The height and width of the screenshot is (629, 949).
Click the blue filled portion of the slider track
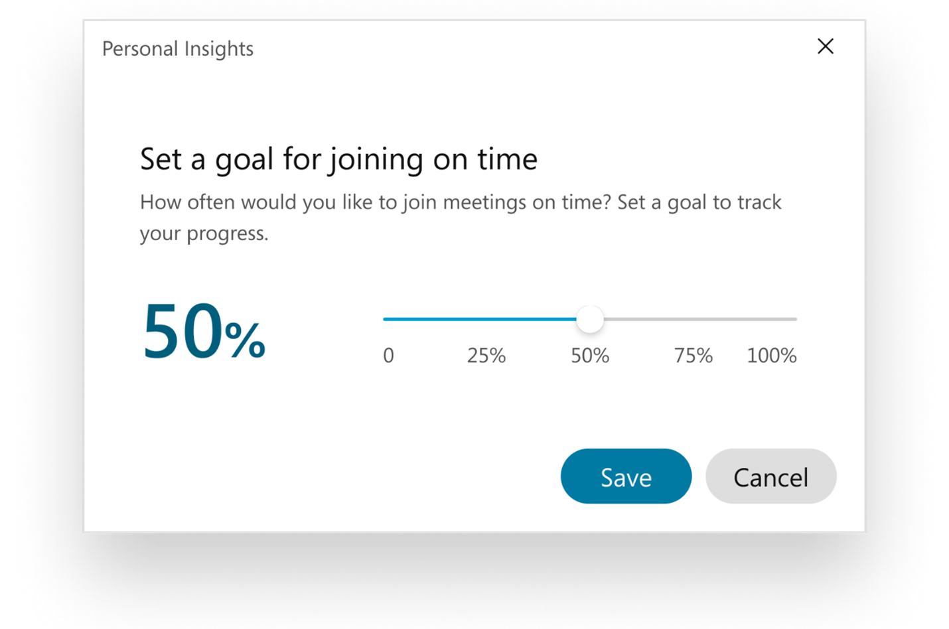click(478, 319)
